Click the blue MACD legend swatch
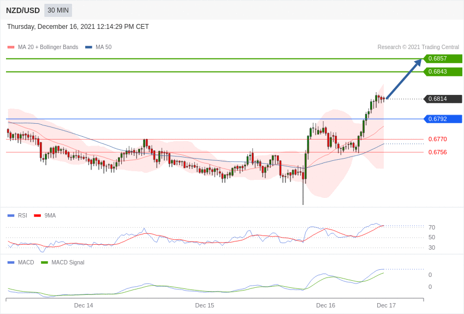 (11, 262)
